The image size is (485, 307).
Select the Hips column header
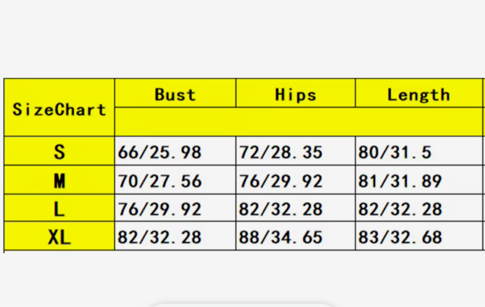tap(296, 95)
